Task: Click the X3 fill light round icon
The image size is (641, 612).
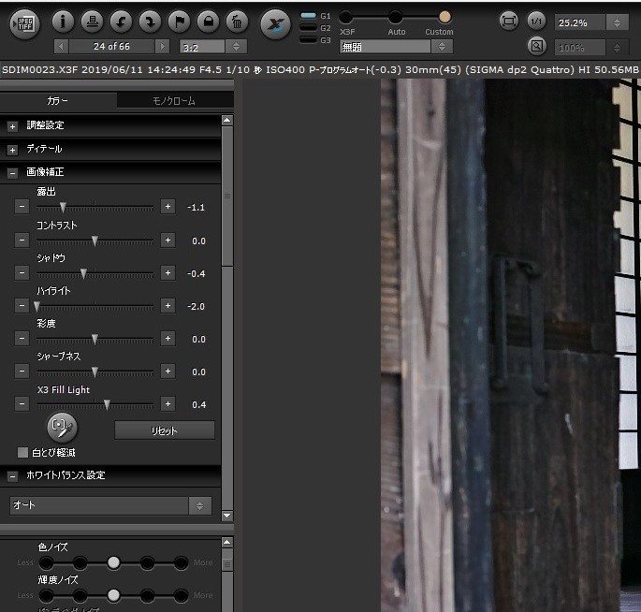Action: point(275,24)
